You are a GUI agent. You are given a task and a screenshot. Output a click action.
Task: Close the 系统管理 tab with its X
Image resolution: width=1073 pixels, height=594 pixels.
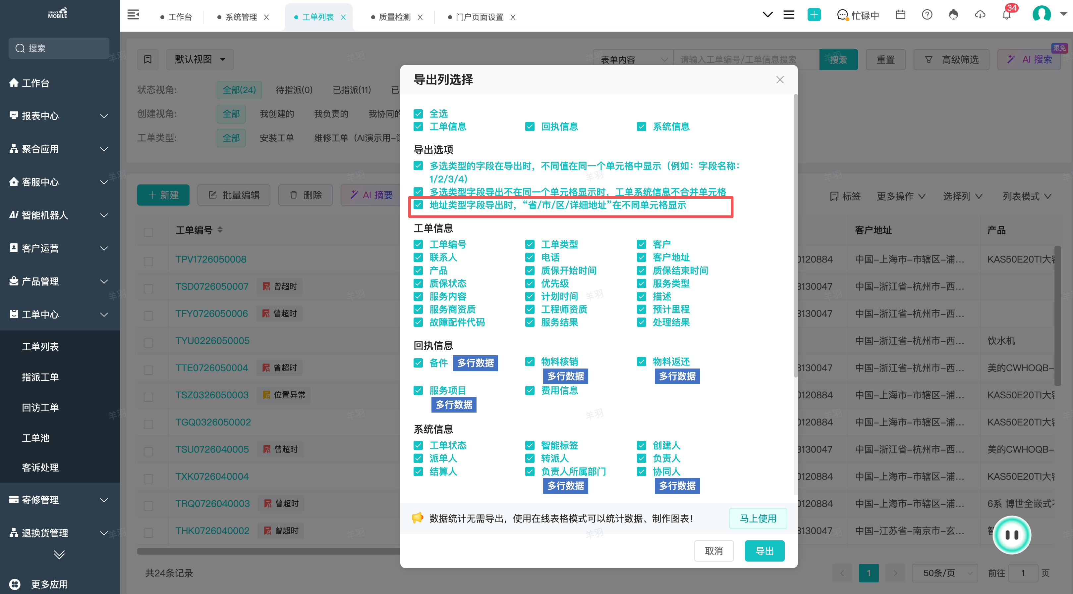click(266, 17)
